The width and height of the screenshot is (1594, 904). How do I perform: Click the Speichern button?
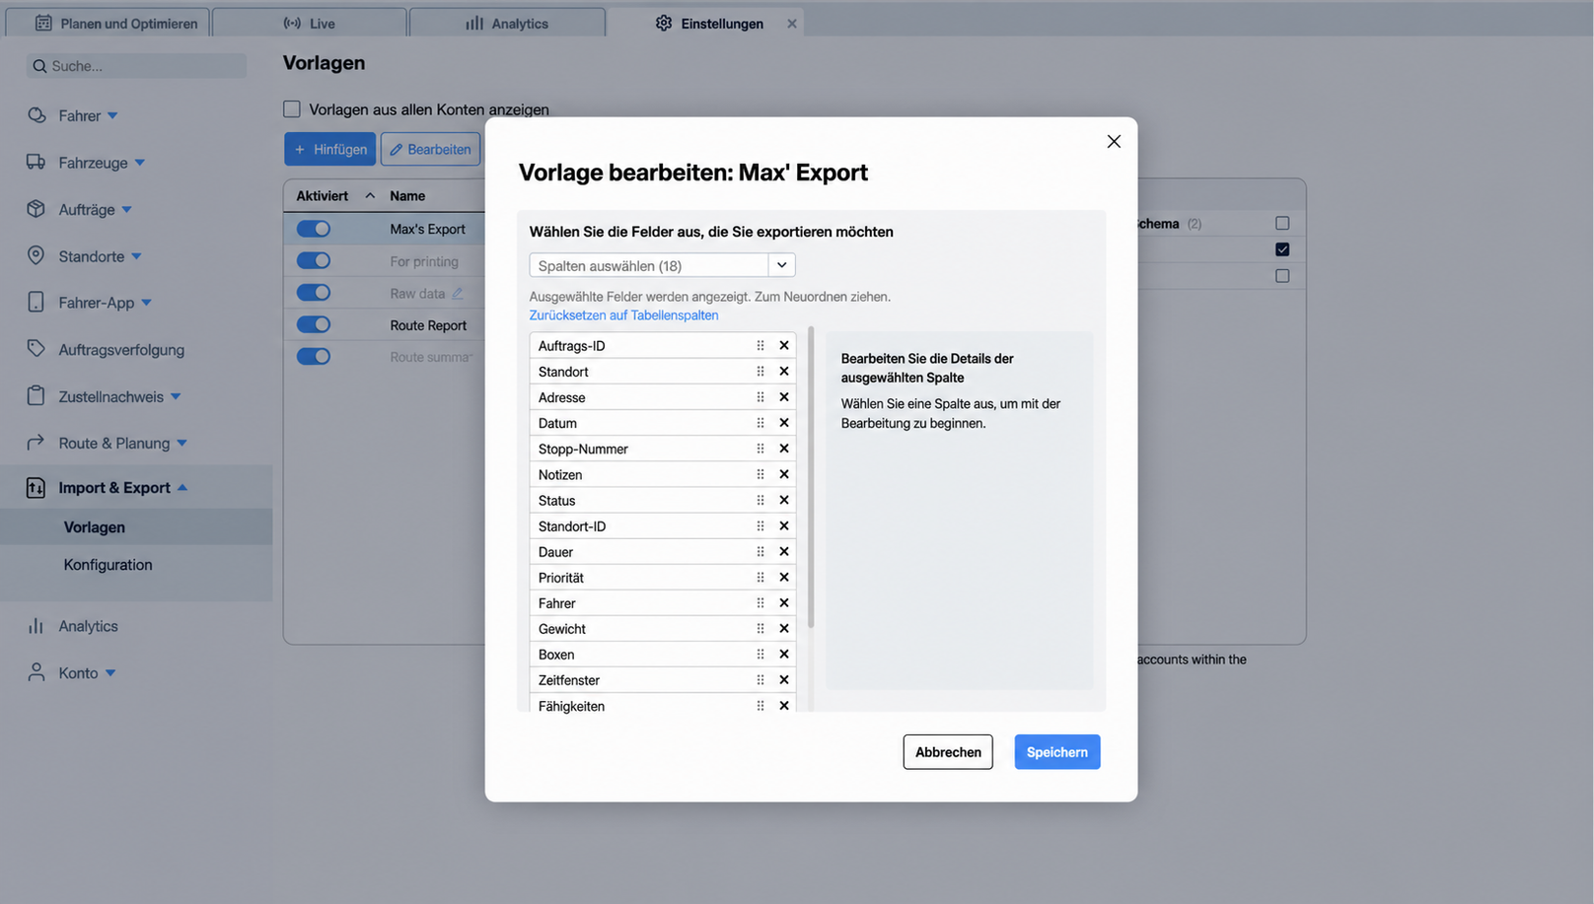(x=1057, y=752)
